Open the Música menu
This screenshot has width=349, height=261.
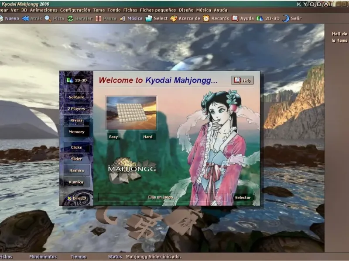[203, 10]
